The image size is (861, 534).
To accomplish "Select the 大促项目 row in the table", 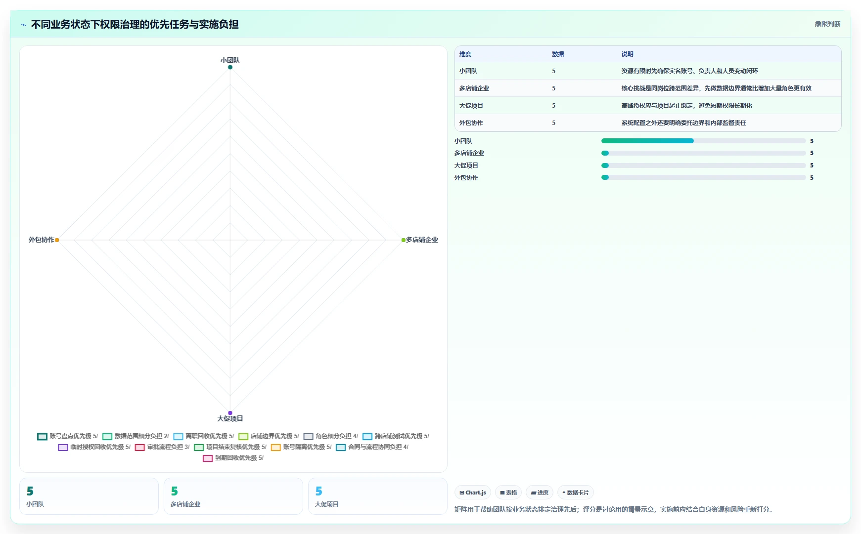I will click(648, 106).
